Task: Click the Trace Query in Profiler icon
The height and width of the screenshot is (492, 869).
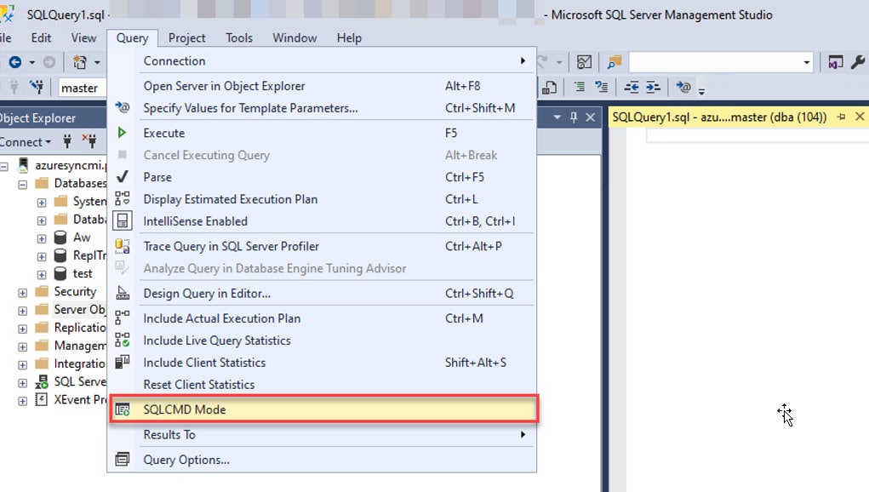Action: pos(122,246)
